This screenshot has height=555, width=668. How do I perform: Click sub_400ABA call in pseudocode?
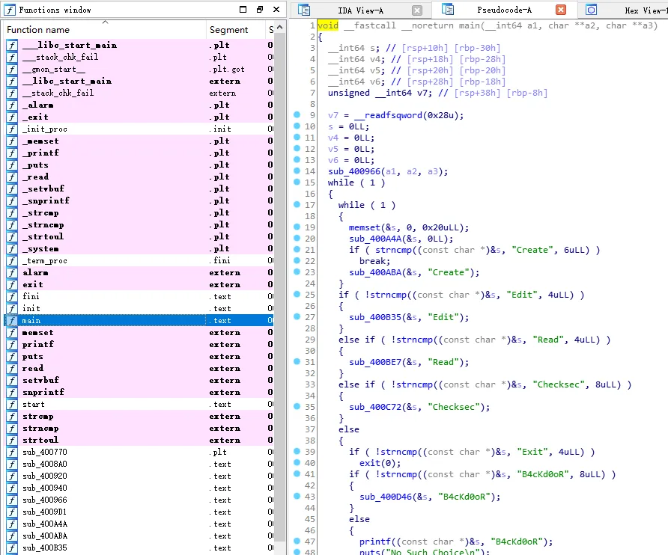375,272
